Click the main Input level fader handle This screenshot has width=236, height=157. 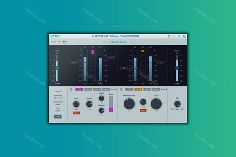(57, 68)
